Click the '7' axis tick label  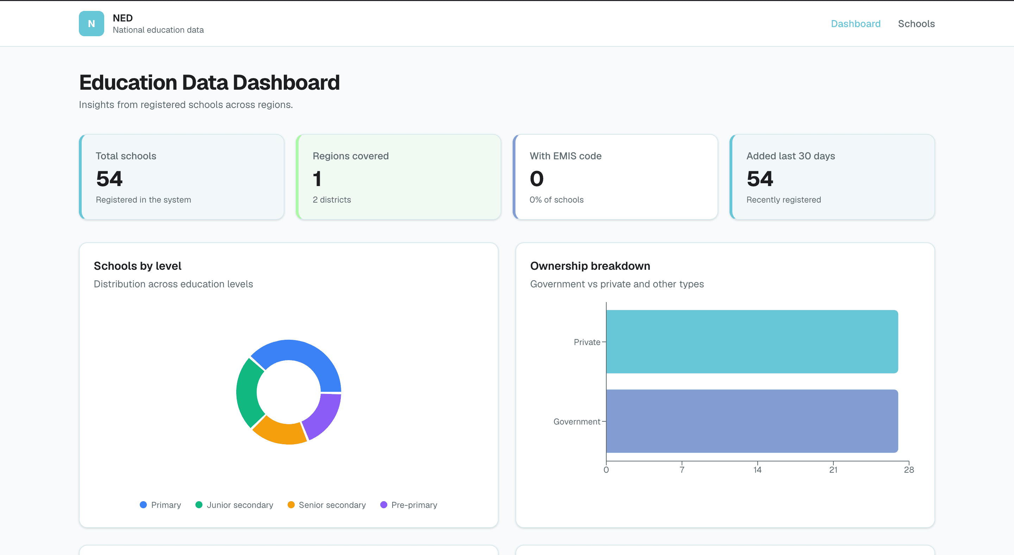coord(682,470)
